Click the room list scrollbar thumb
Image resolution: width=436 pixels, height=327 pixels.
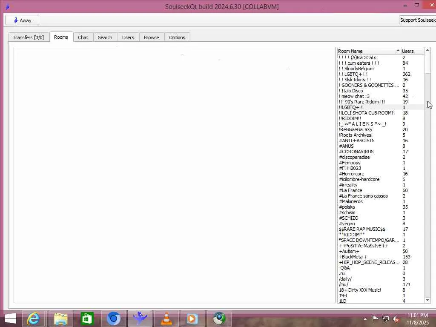click(x=427, y=63)
